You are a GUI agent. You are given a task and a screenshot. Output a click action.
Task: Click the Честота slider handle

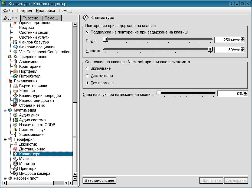(210, 49)
